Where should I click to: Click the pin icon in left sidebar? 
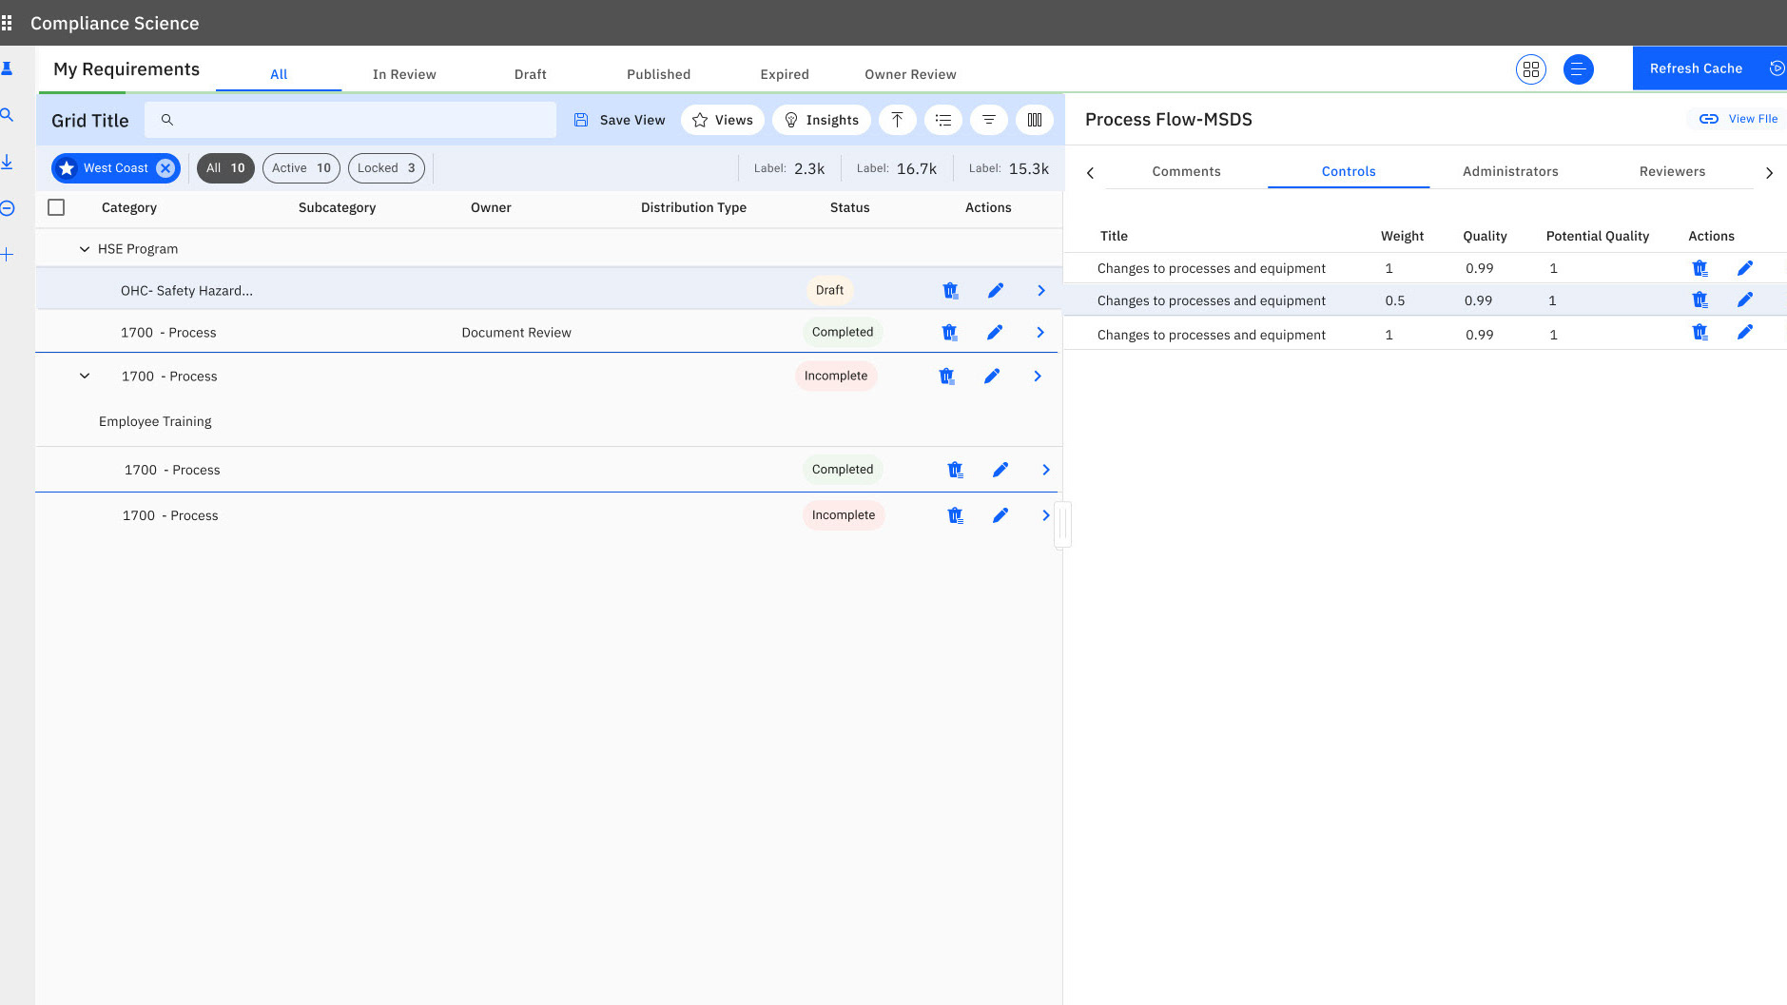pyautogui.click(x=7, y=68)
